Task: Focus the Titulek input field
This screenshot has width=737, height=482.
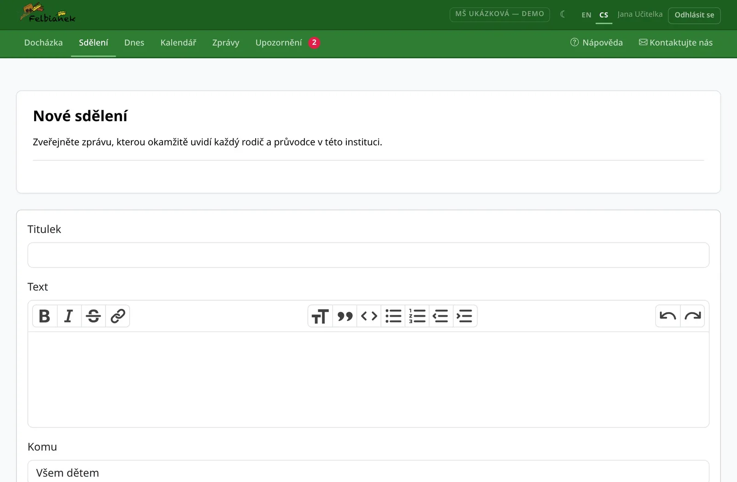Action: 368,255
